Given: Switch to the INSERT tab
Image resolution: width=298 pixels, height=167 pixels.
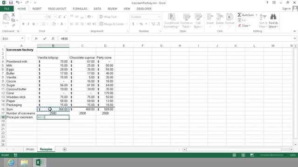Looking at the screenshot, I should point(37,9).
